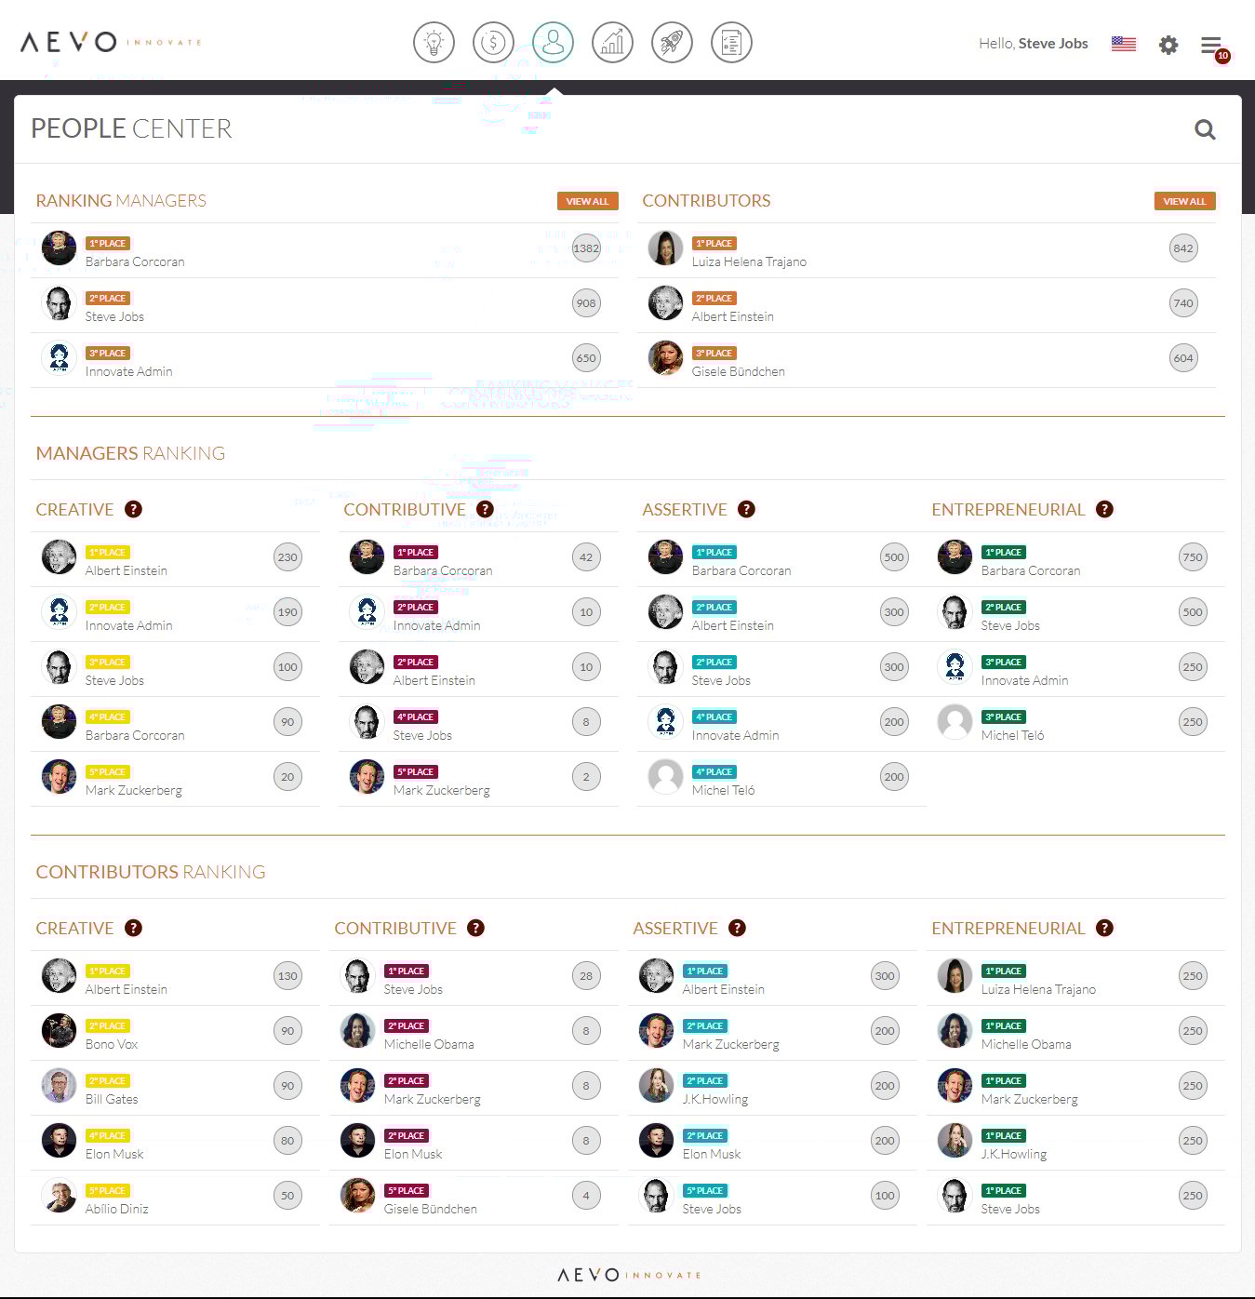Click Michel Teló placeholder avatar under Assertive
This screenshot has height=1299, width=1255.
(x=665, y=777)
